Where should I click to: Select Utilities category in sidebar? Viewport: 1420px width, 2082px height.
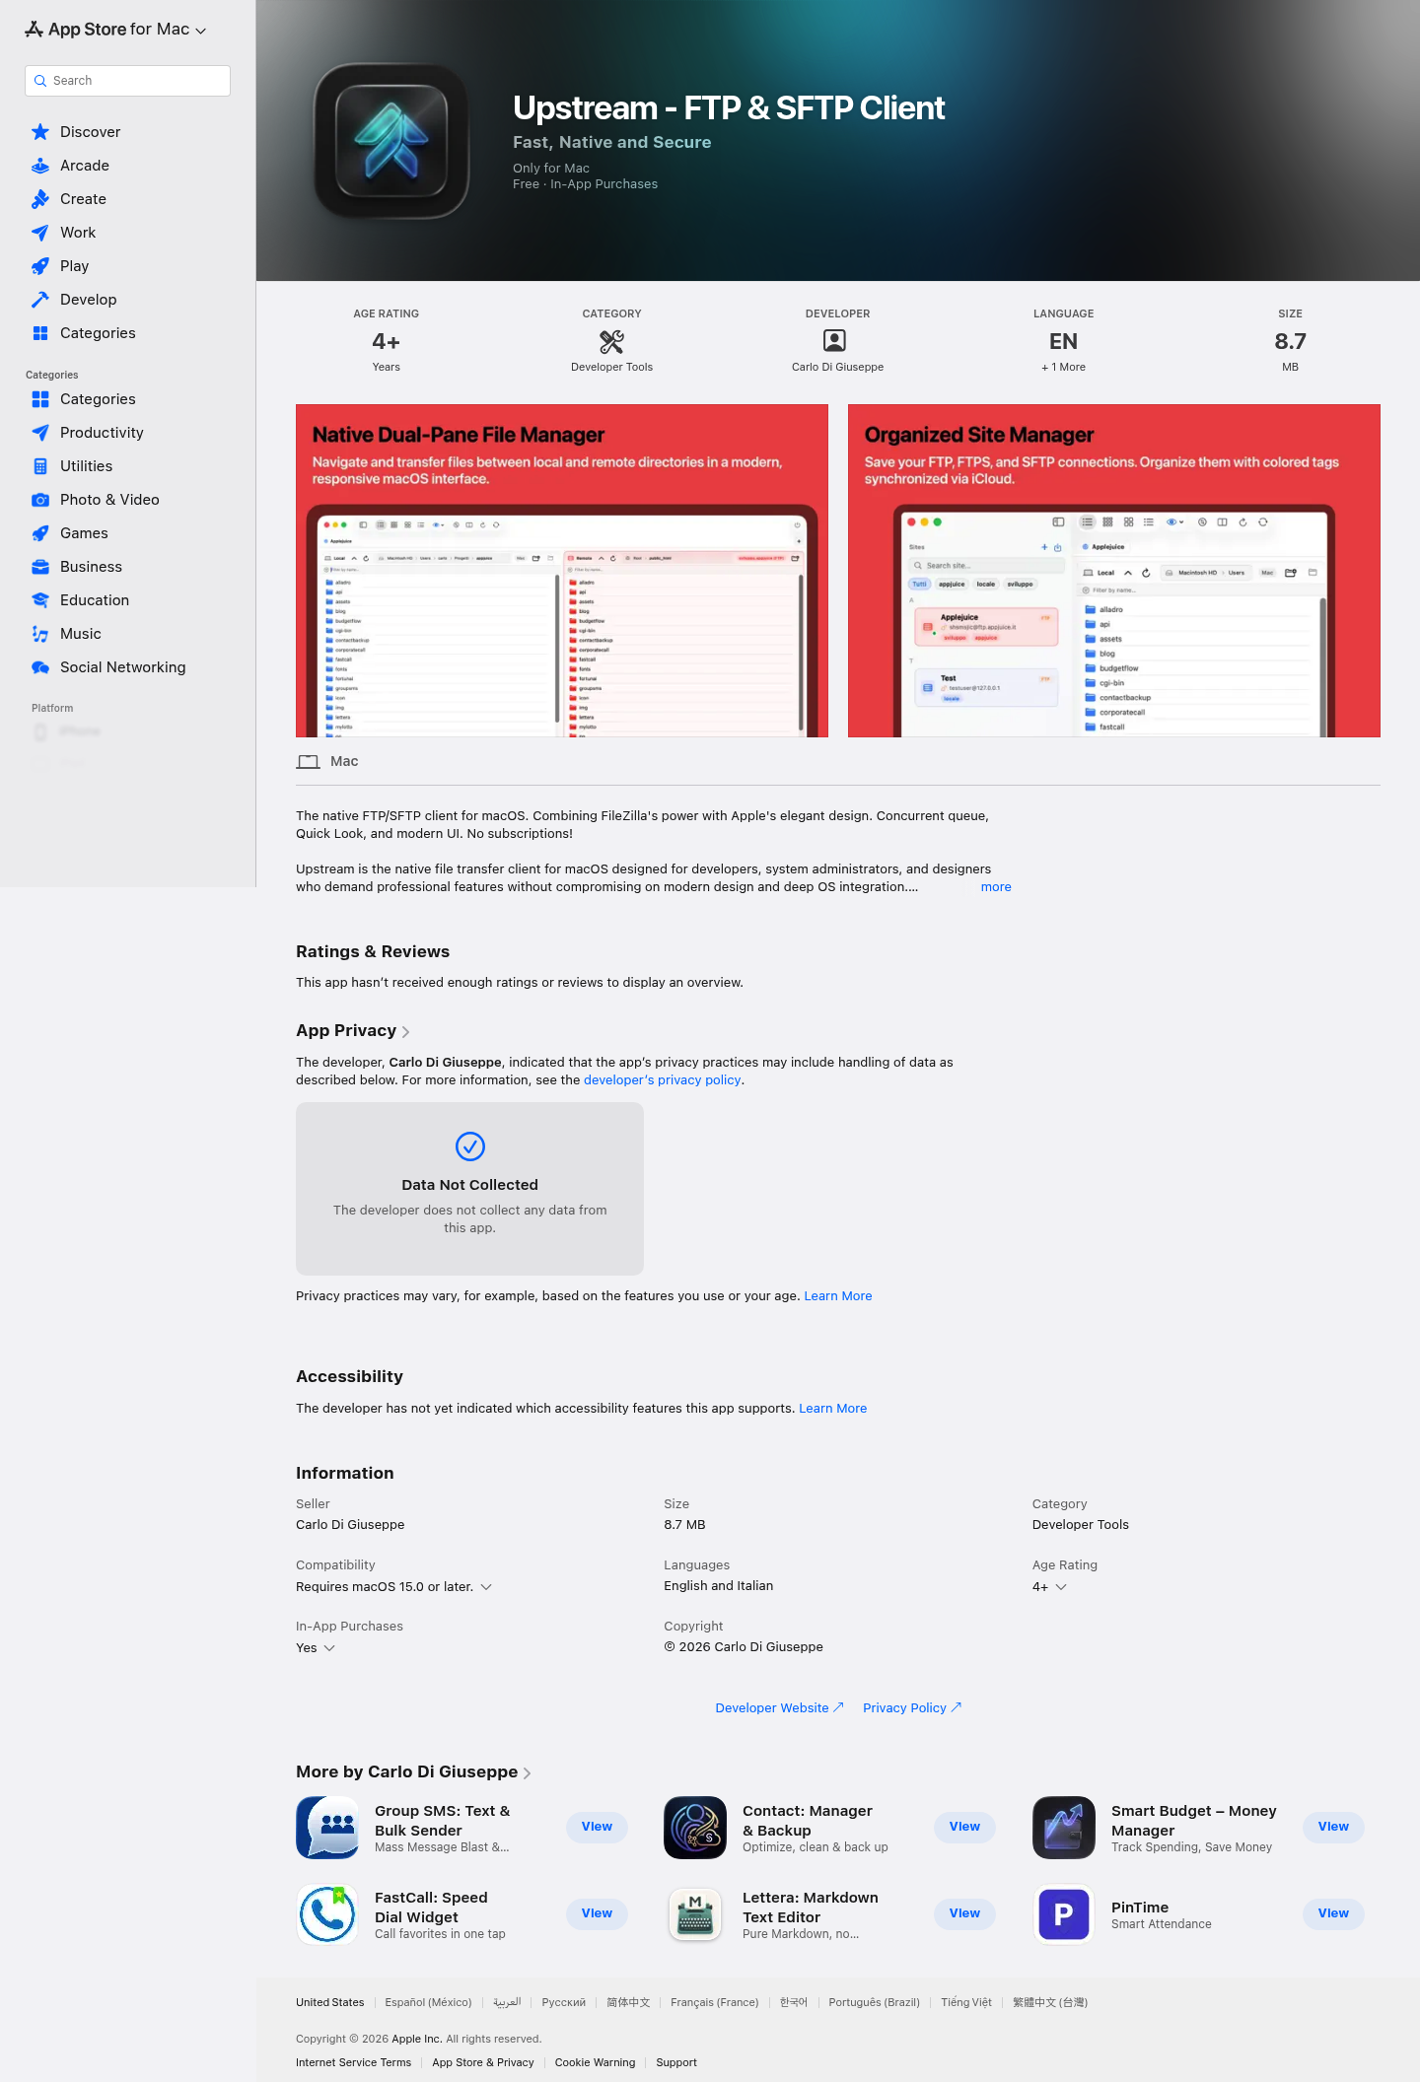[x=86, y=466]
